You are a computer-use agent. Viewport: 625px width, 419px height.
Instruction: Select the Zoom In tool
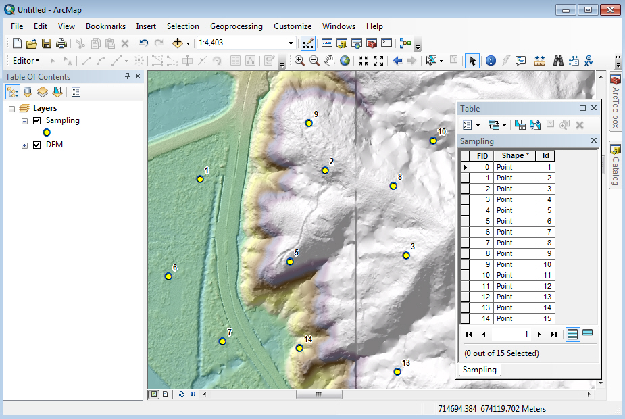point(299,60)
